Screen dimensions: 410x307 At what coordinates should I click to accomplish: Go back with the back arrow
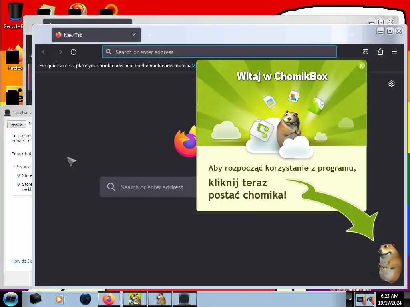tap(45, 52)
